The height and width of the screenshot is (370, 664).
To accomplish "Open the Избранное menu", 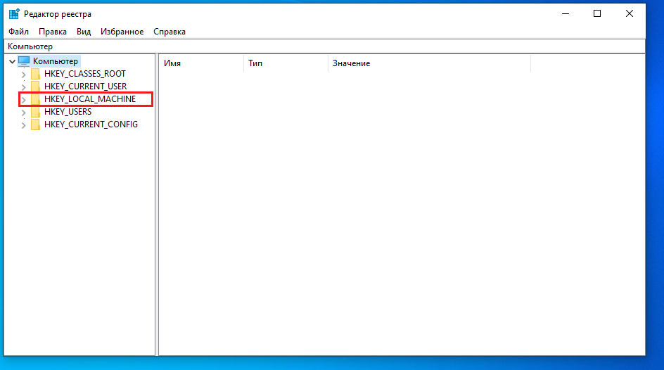I will [122, 32].
